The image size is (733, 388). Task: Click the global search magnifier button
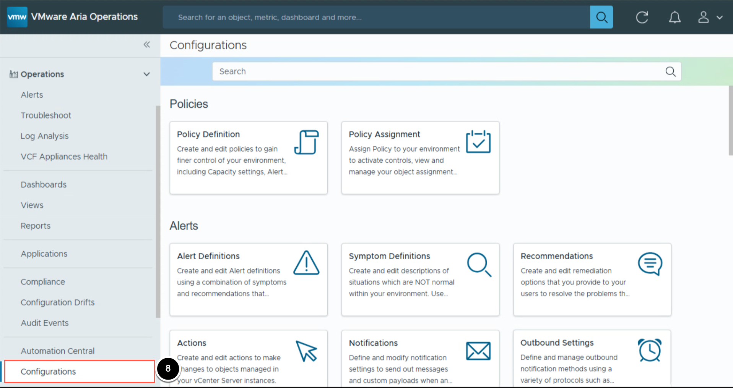601,17
